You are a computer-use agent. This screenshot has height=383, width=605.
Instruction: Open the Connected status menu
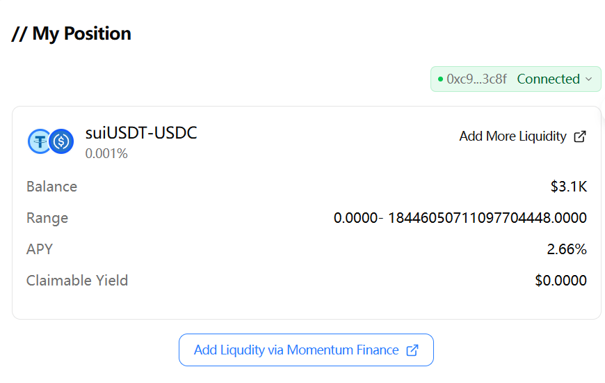548,79
